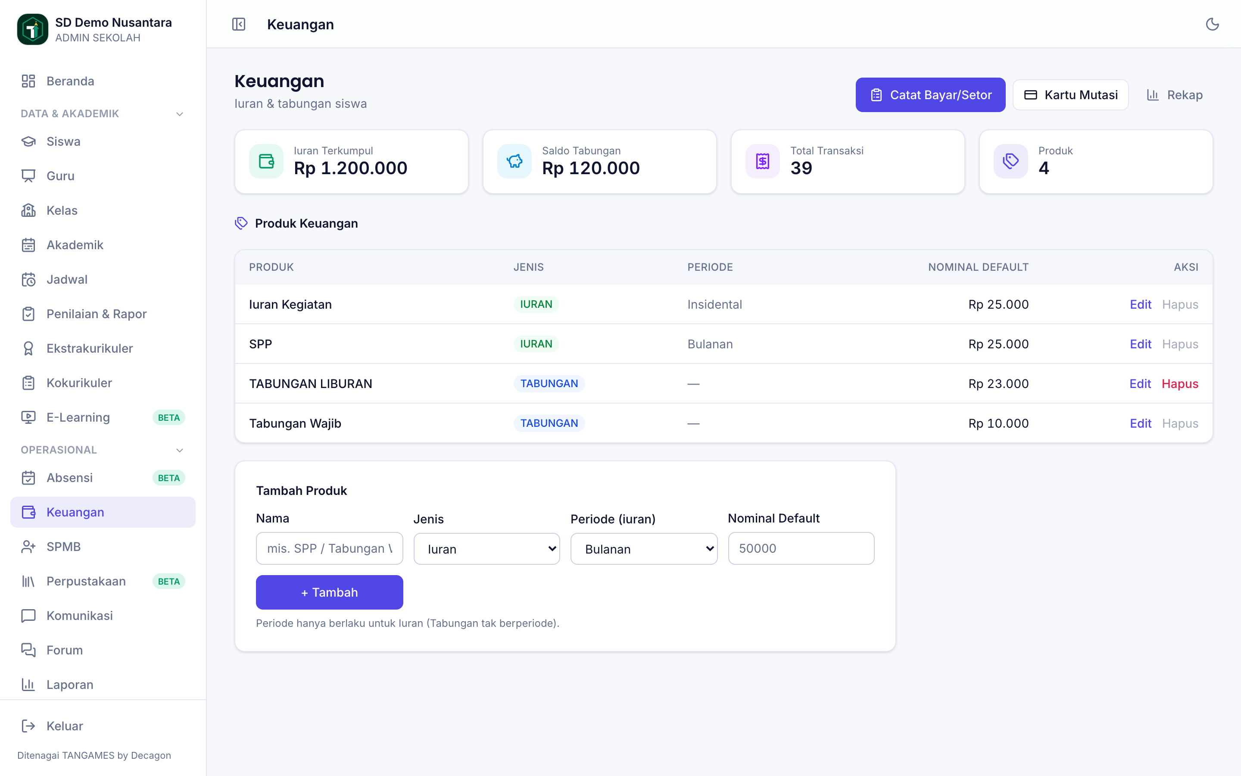Viewport: 1241px width, 776px height.
Task: Click the NOMINAL DEFAULT column header
Action: click(x=978, y=267)
